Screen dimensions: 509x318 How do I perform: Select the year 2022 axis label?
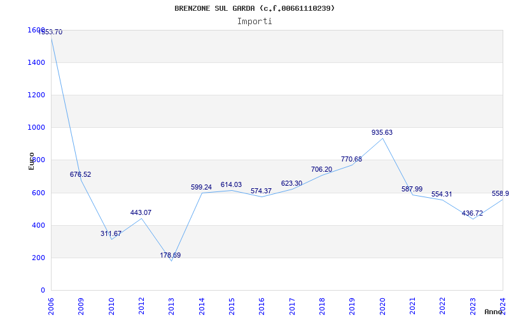(442, 307)
